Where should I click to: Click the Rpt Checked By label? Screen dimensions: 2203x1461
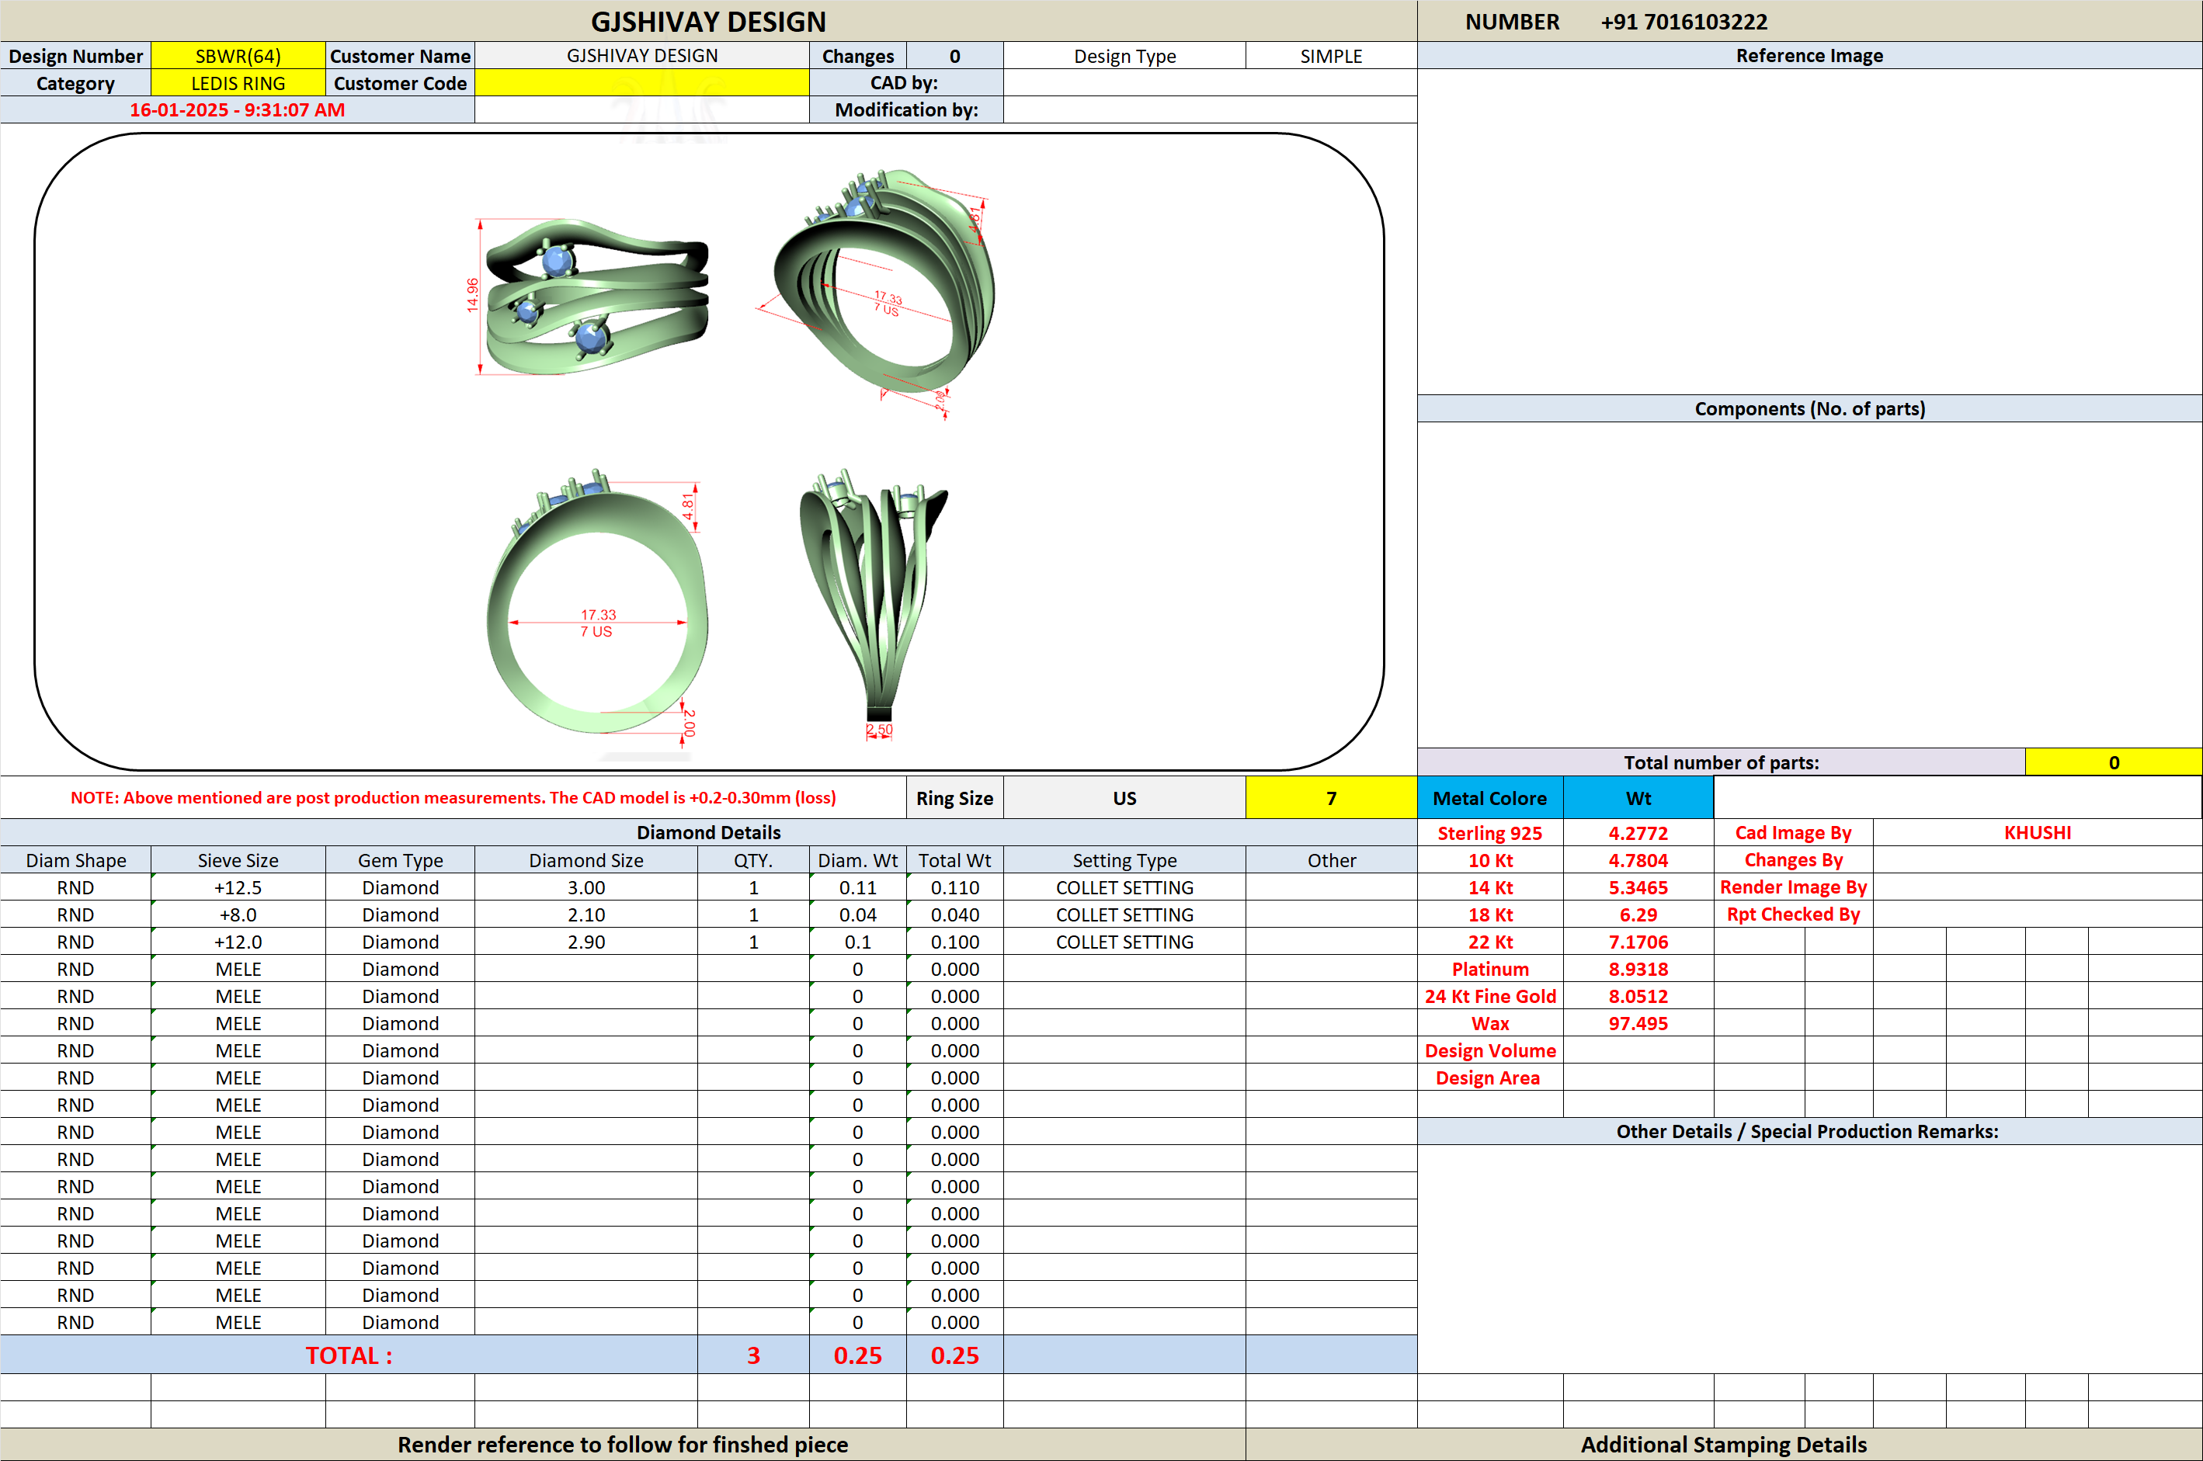click(x=1793, y=914)
